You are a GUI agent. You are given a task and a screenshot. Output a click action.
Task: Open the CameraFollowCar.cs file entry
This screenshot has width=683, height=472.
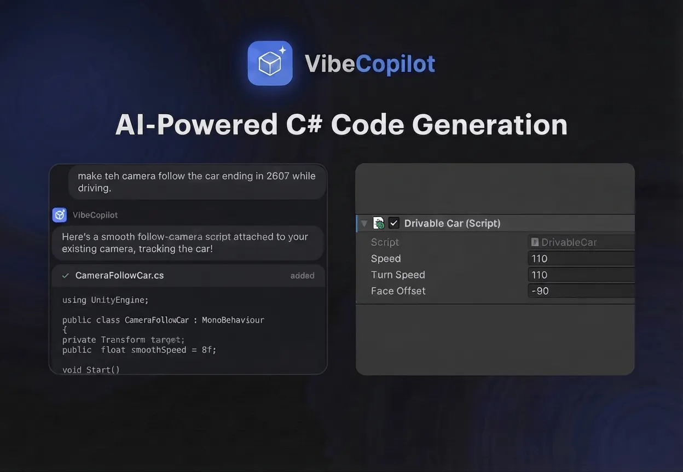(188, 276)
